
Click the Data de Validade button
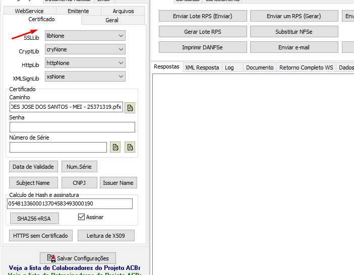[33, 167]
